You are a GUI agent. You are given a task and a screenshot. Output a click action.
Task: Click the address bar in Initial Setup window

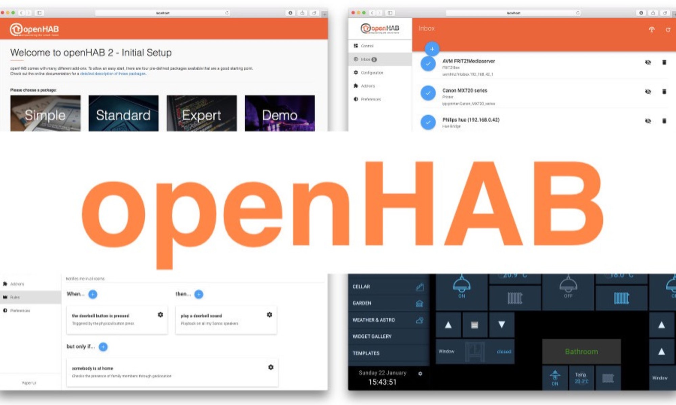[163, 13]
